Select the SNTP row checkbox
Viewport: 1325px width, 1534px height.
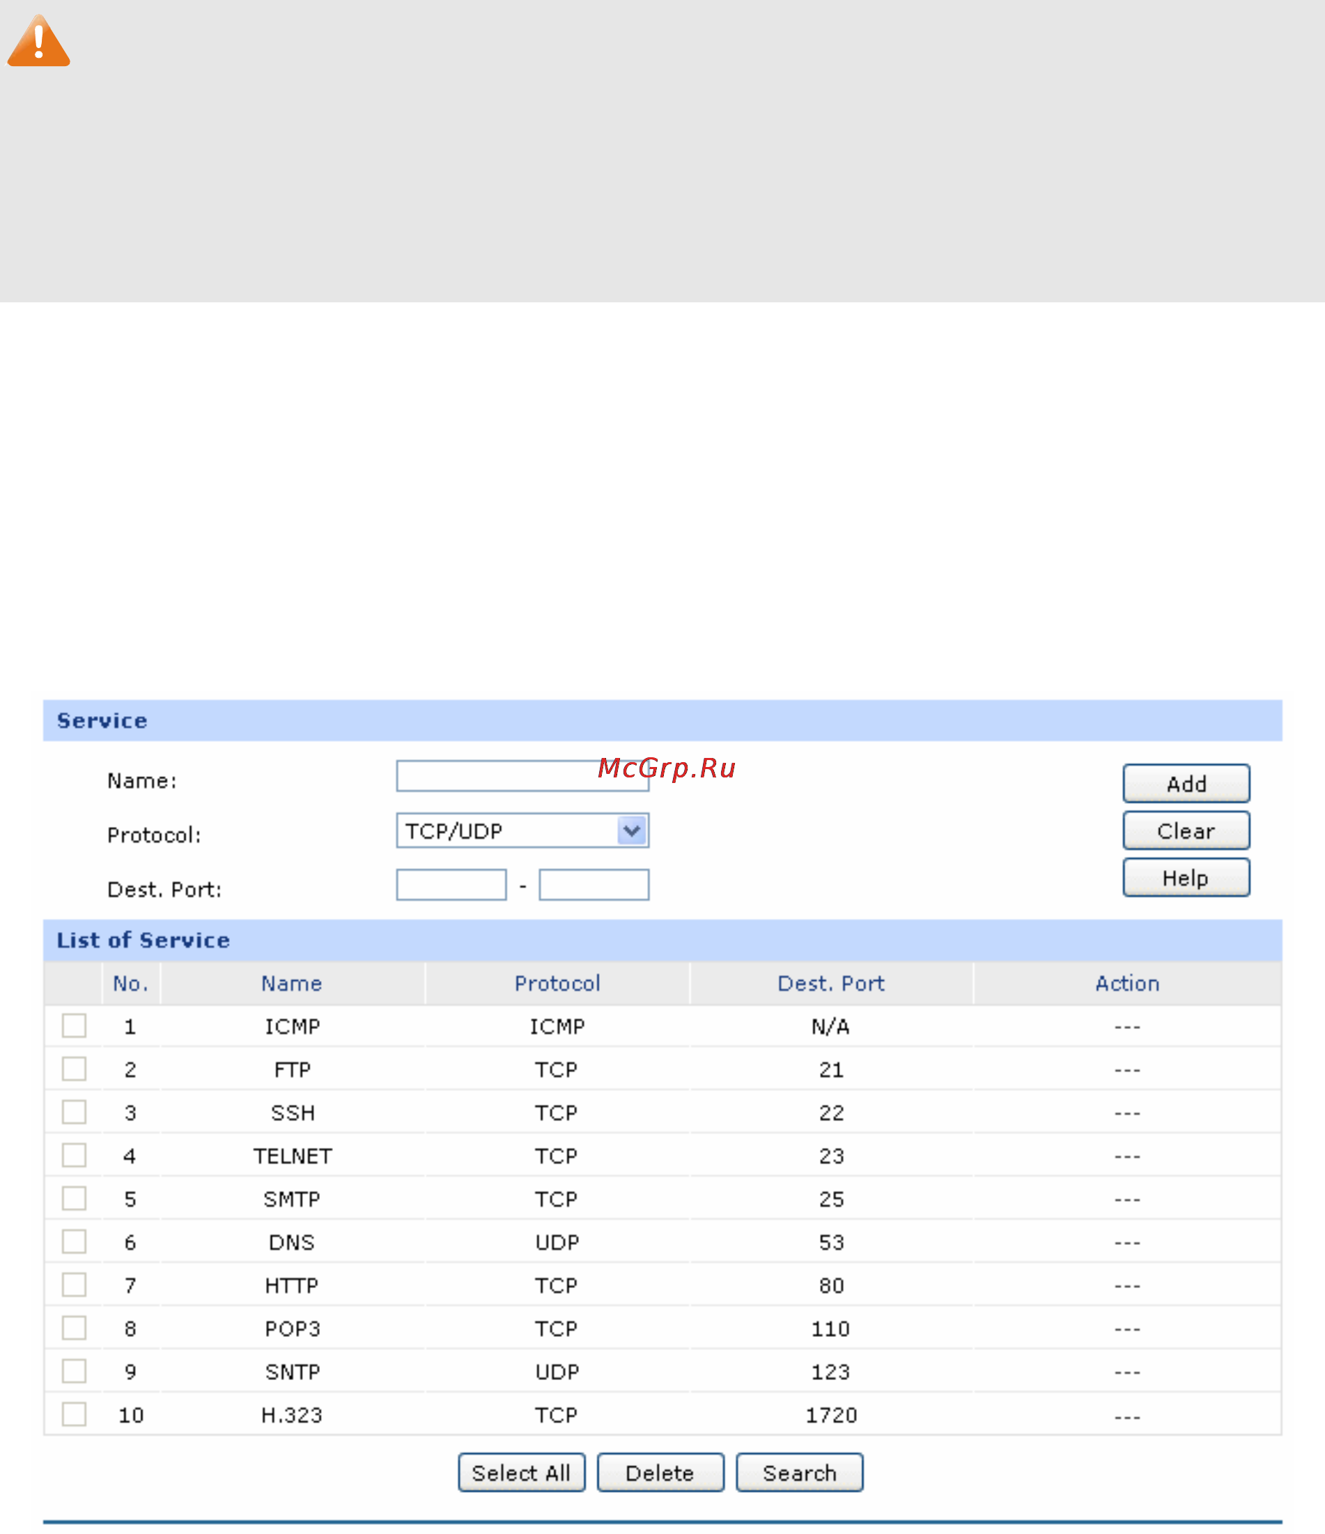click(x=74, y=1371)
